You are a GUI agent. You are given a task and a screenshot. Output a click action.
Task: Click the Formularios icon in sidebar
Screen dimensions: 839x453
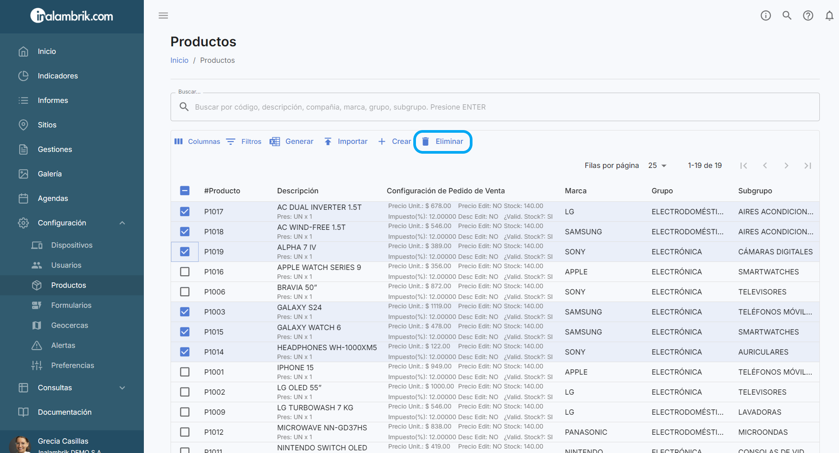coord(37,305)
